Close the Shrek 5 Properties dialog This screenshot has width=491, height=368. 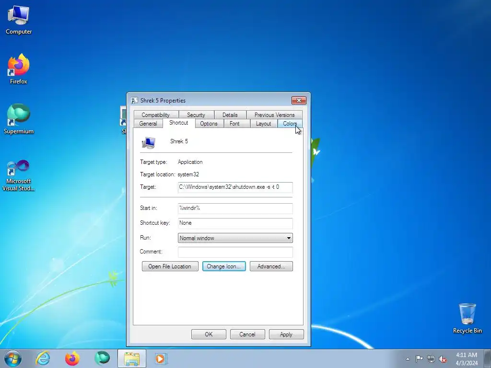299,100
